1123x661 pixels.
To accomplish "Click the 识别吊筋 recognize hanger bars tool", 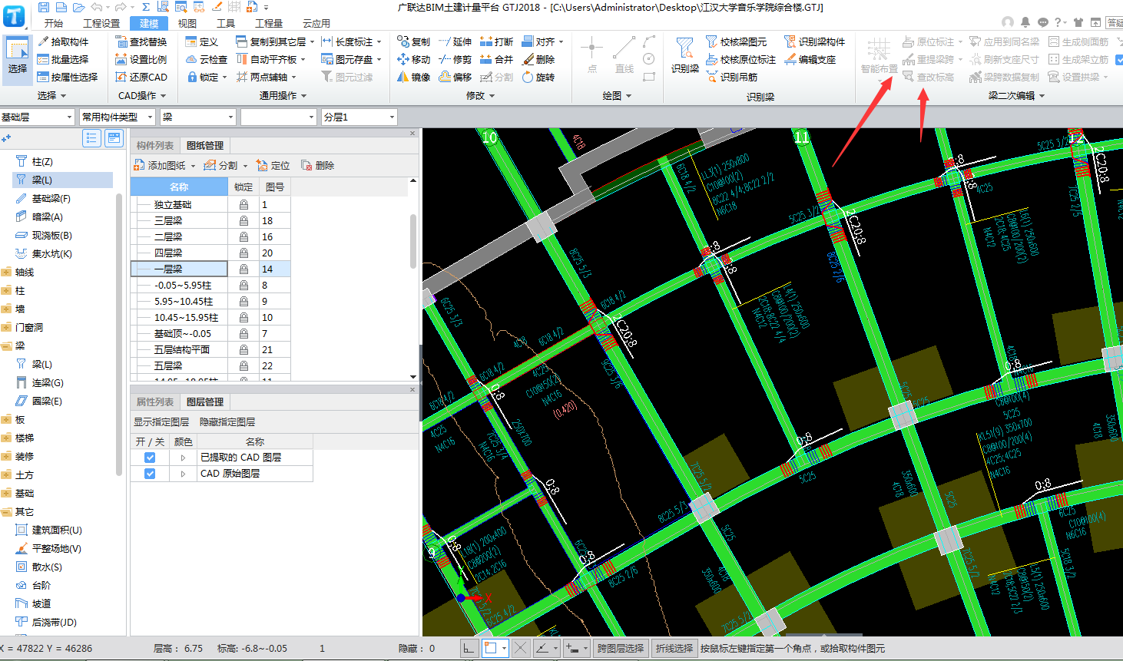I will coord(731,77).
